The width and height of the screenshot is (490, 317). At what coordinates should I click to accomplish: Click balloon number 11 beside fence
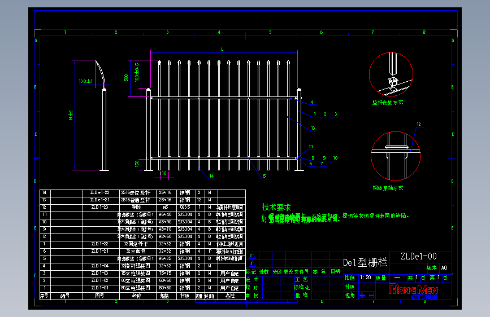point(311,147)
